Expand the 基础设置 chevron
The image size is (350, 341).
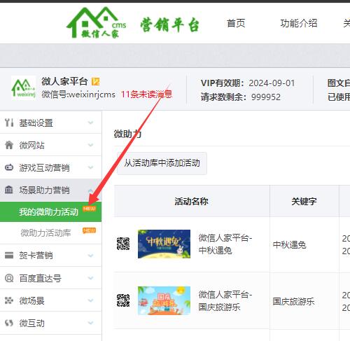(x=91, y=123)
